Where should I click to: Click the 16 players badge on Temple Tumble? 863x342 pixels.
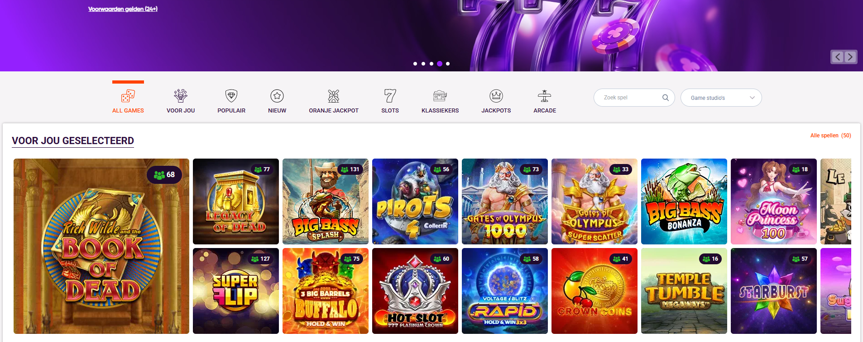710,259
